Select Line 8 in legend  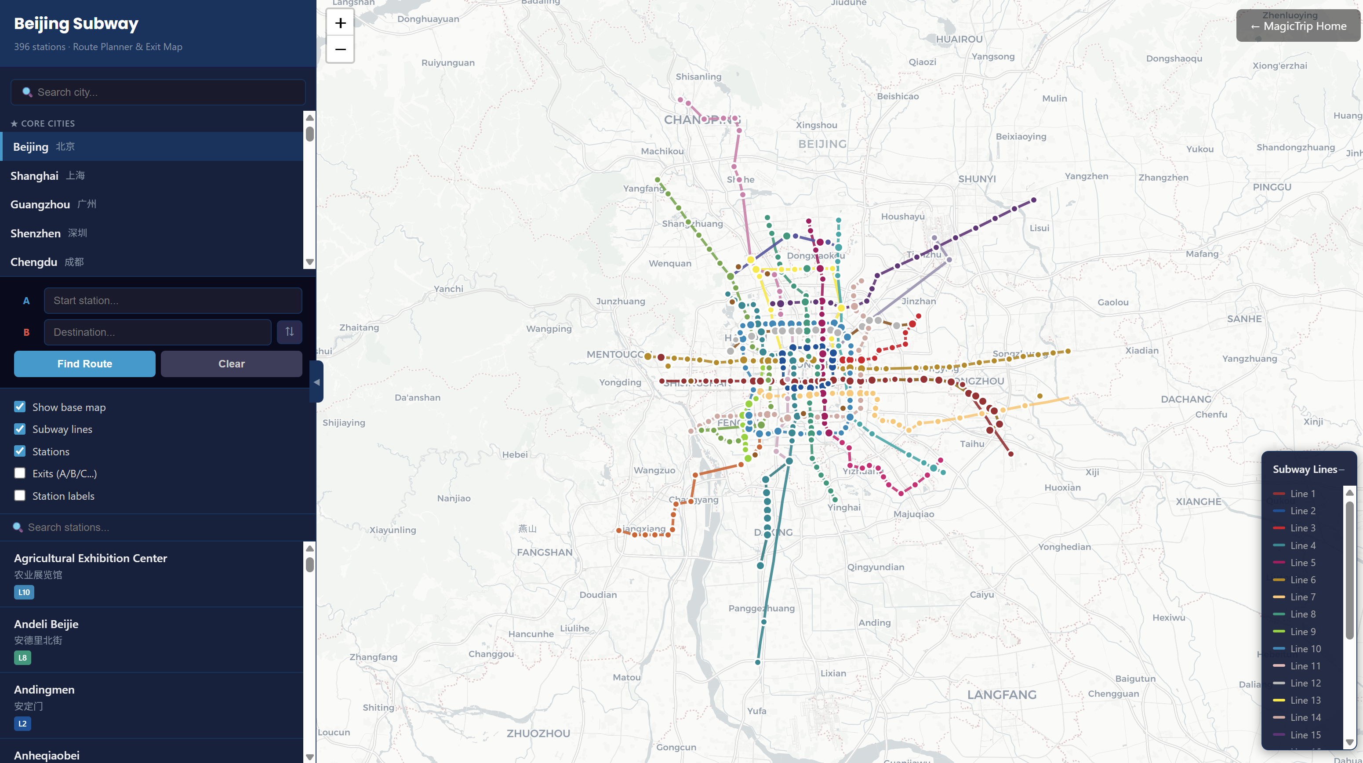[1303, 614]
